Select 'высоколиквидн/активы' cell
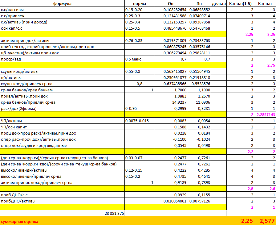The image size is (276, 225). click(62, 170)
